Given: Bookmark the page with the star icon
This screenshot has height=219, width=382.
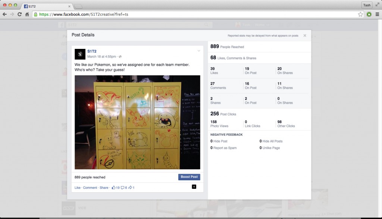Looking at the screenshot, I should click(360, 15).
